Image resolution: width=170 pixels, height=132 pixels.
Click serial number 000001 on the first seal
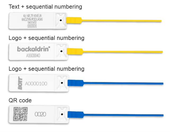(x=32, y=26)
